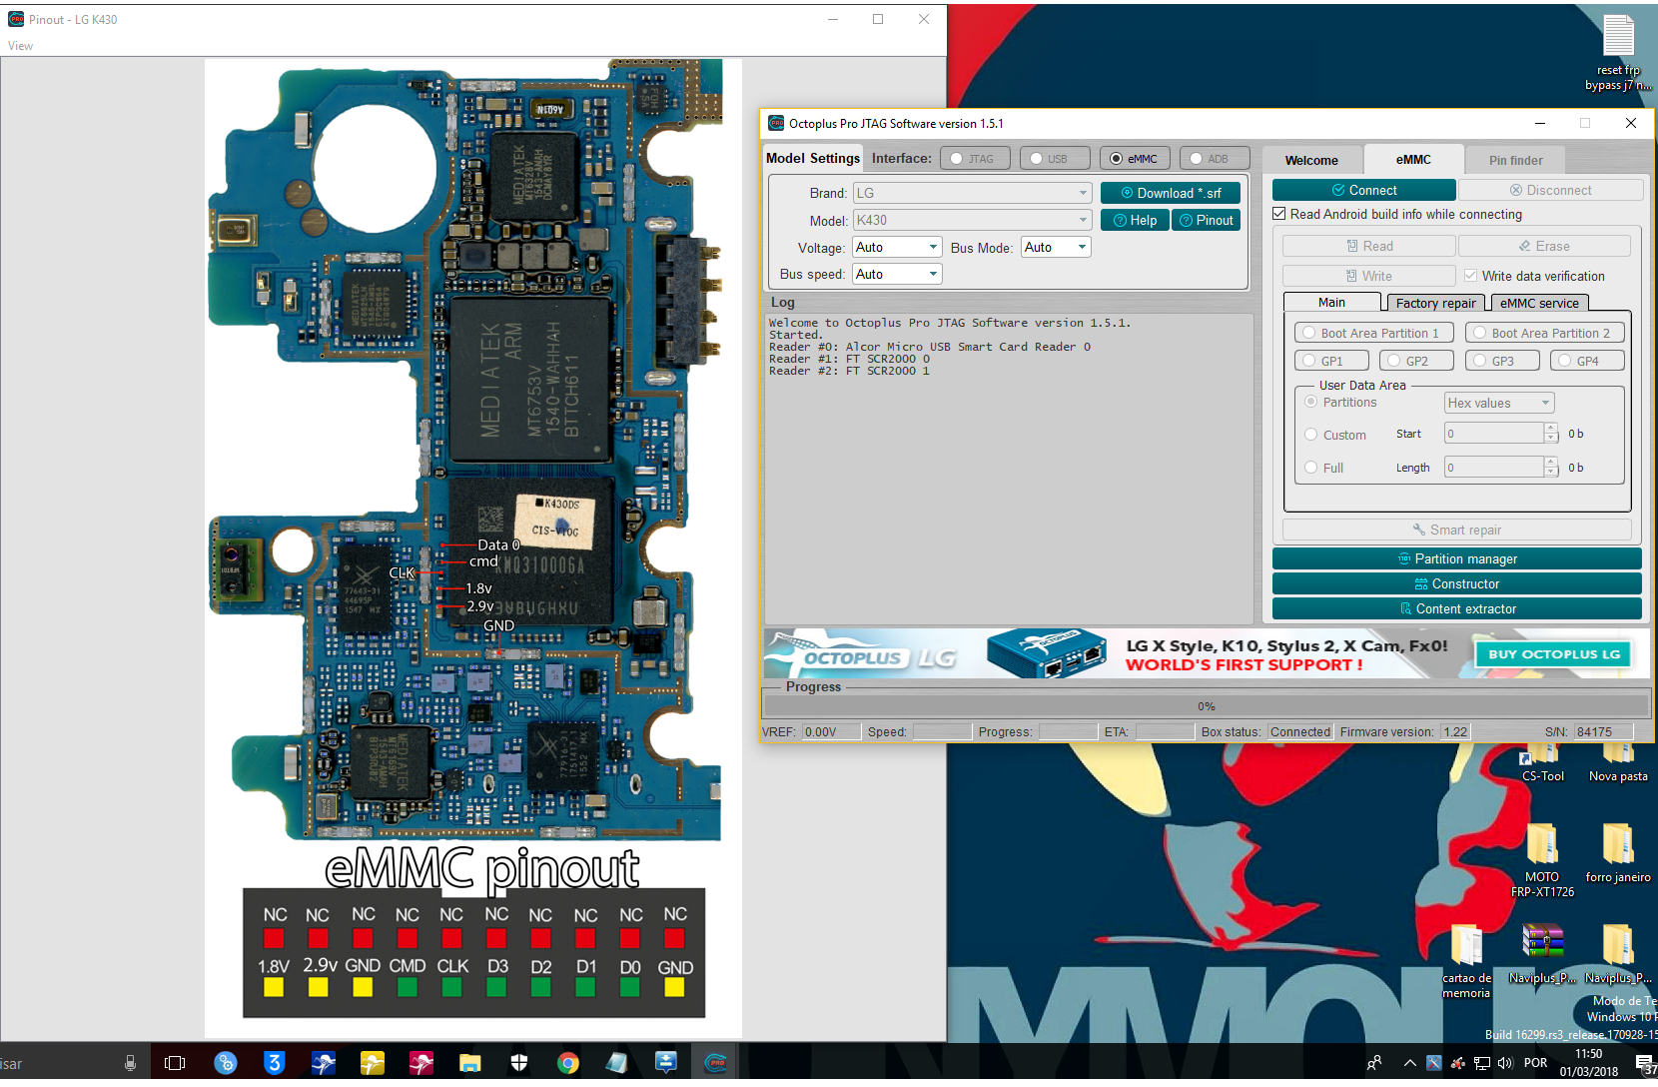
Task: Click the Octoplus Pro taskbar icon
Action: 715,1063
